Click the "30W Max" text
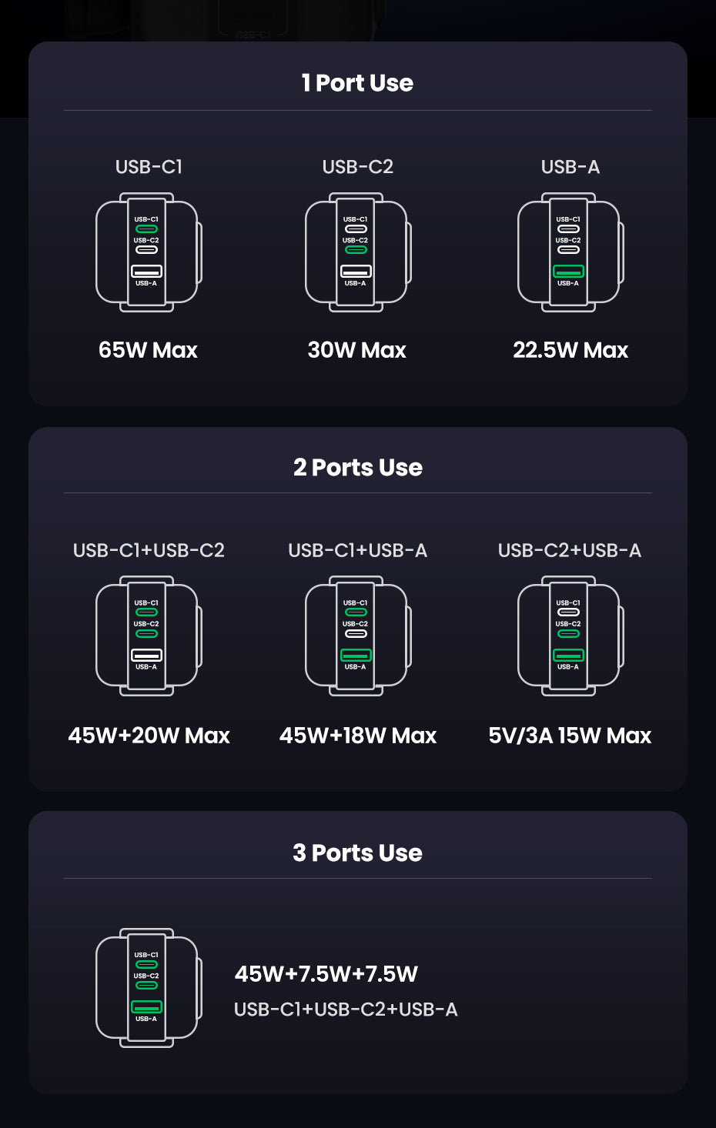The height and width of the screenshot is (1128, 716). pos(356,350)
